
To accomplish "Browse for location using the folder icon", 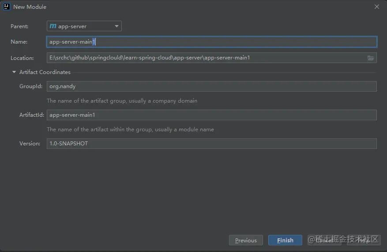I will pyautogui.click(x=371, y=58).
